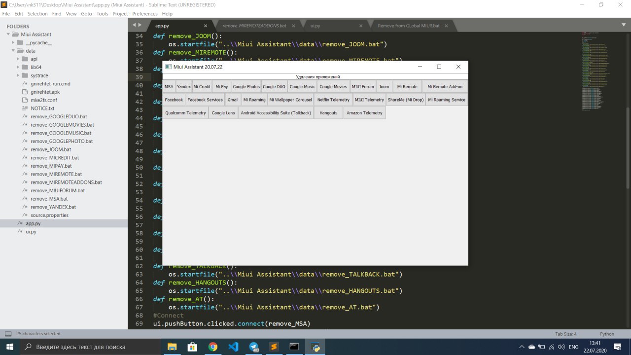Click the Mi Remote Add-on button
This screenshot has width=631, height=355.
pos(445,87)
